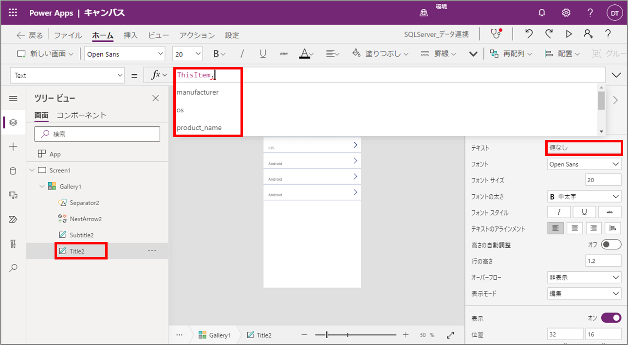
Task: Open the Data cylinder icon in sidebar
Action: [x=13, y=171]
